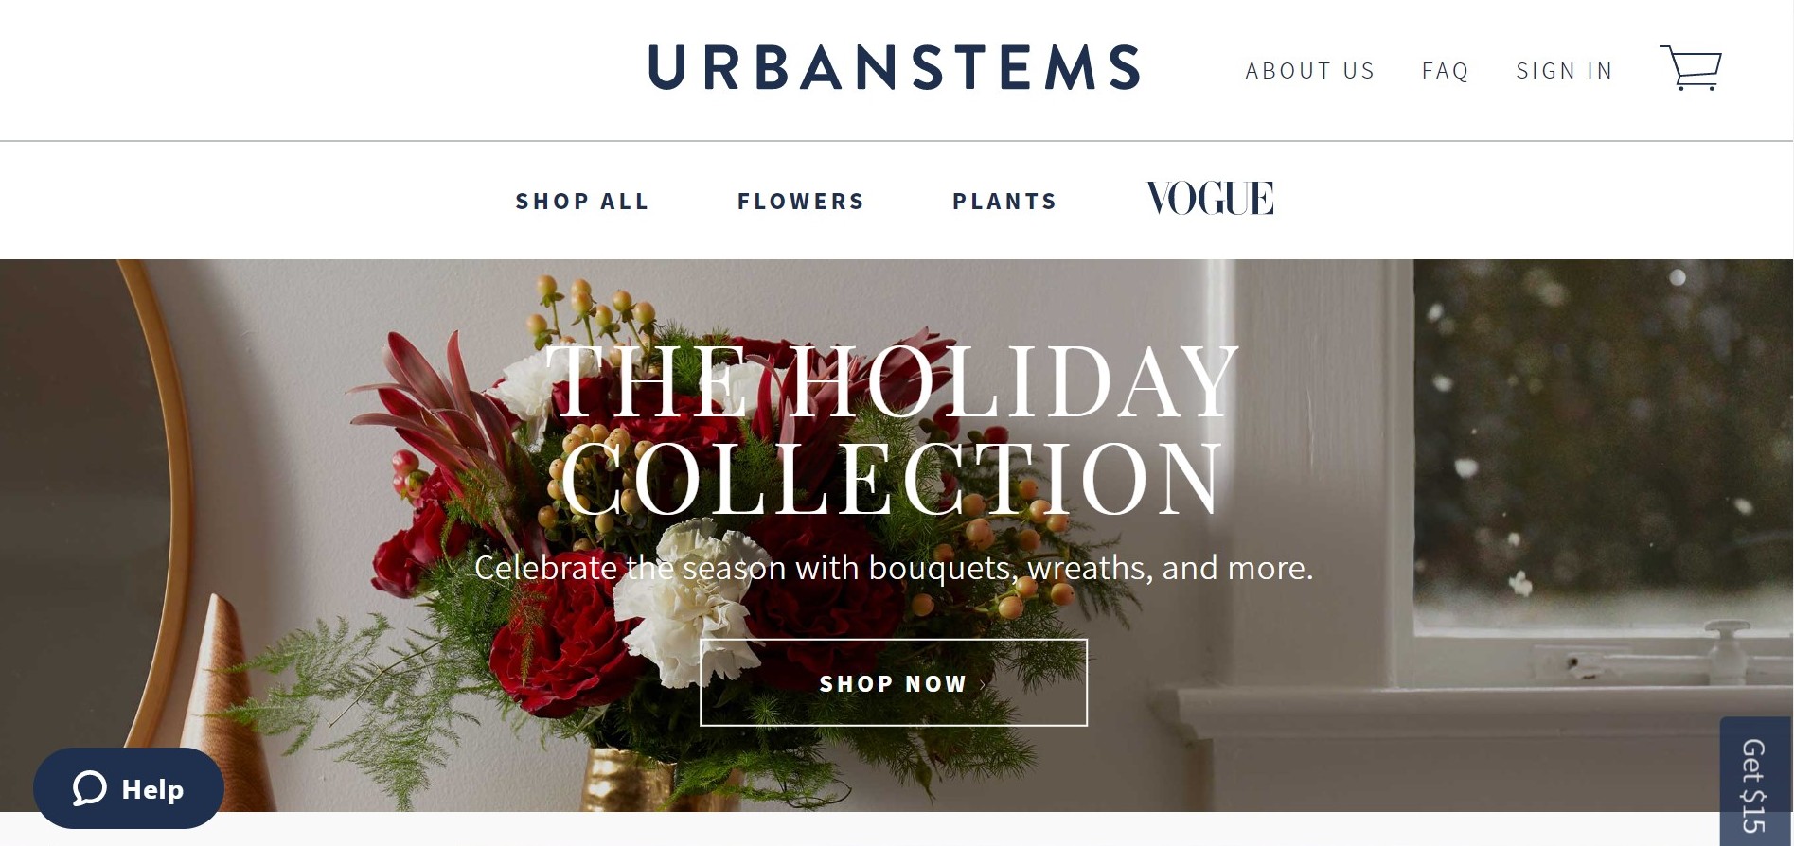Screen dimensions: 1794x846
Task: Open the FAQ link
Action: (1445, 71)
